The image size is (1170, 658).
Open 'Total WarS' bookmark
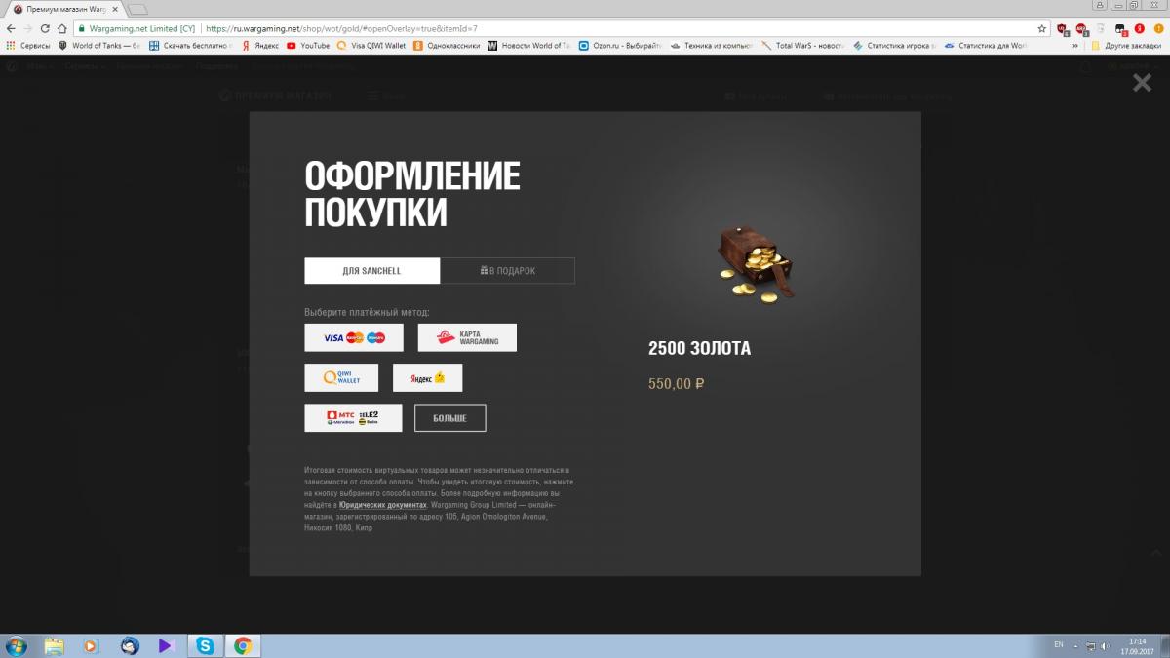pyautogui.click(x=803, y=45)
